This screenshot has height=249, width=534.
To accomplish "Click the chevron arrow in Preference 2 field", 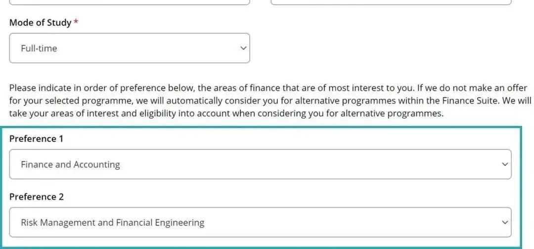I will (504, 222).
